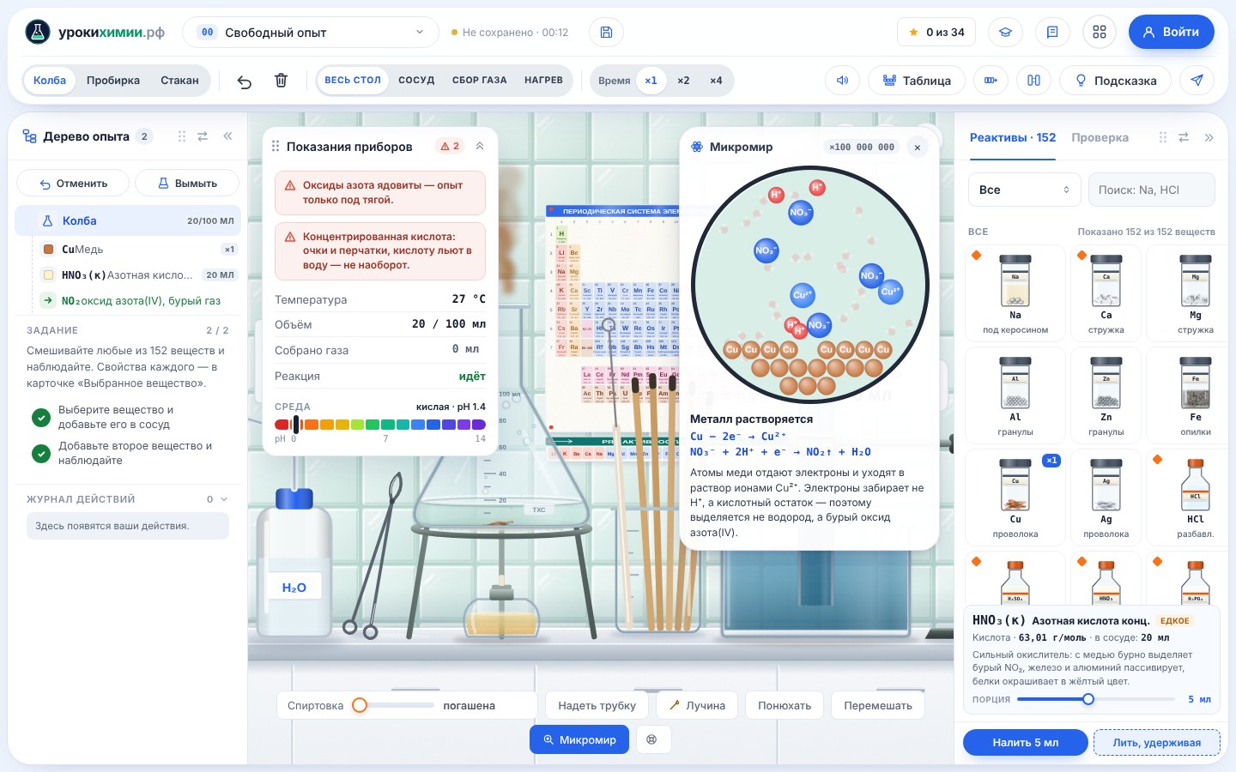Switch view to СОСУД
Viewport: 1236px width, 772px height.
[416, 81]
